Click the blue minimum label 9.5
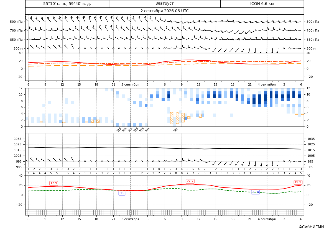This screenshot has width=324, height=229. [x=122, y=193]
